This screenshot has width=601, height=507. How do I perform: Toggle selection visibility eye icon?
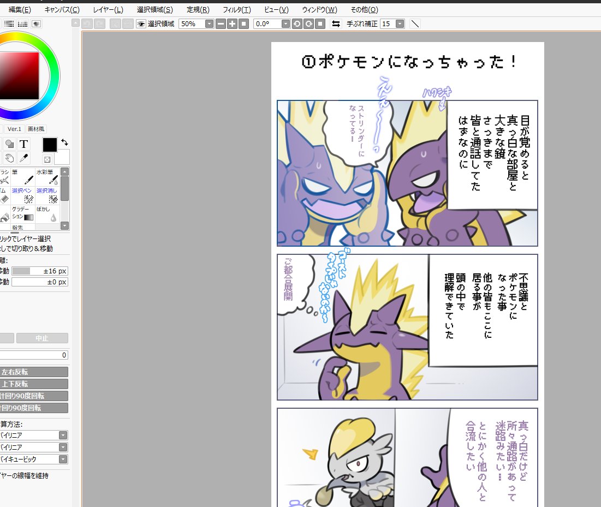click(141, 24)
